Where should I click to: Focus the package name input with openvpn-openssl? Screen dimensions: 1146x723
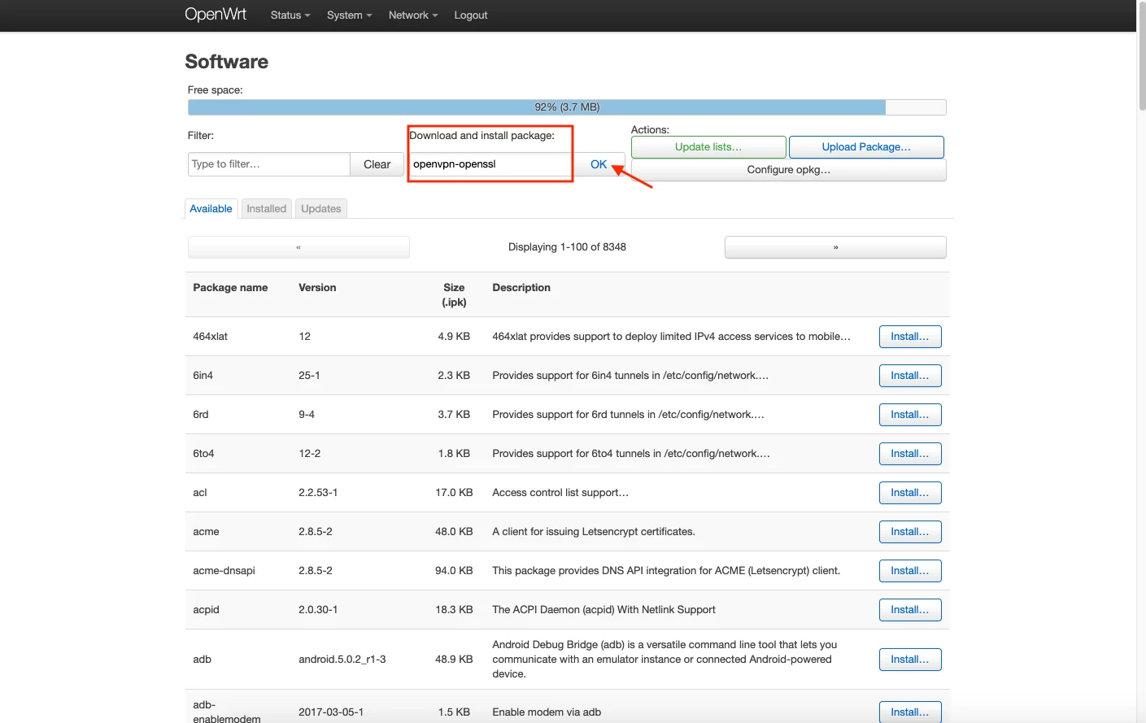[490, 164]
